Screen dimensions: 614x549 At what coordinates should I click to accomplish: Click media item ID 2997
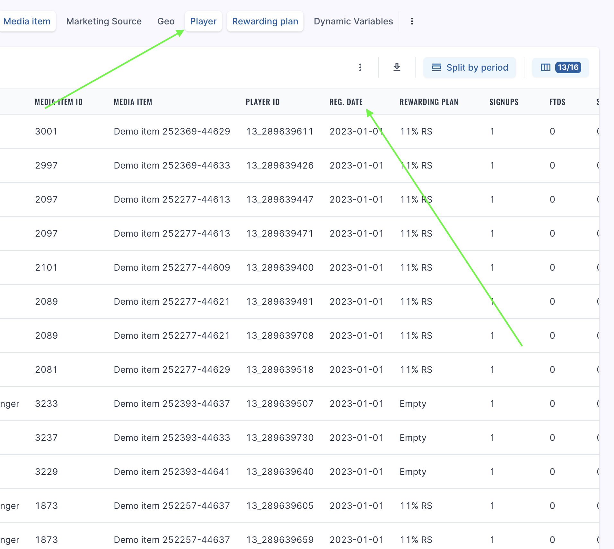[46, 165]
